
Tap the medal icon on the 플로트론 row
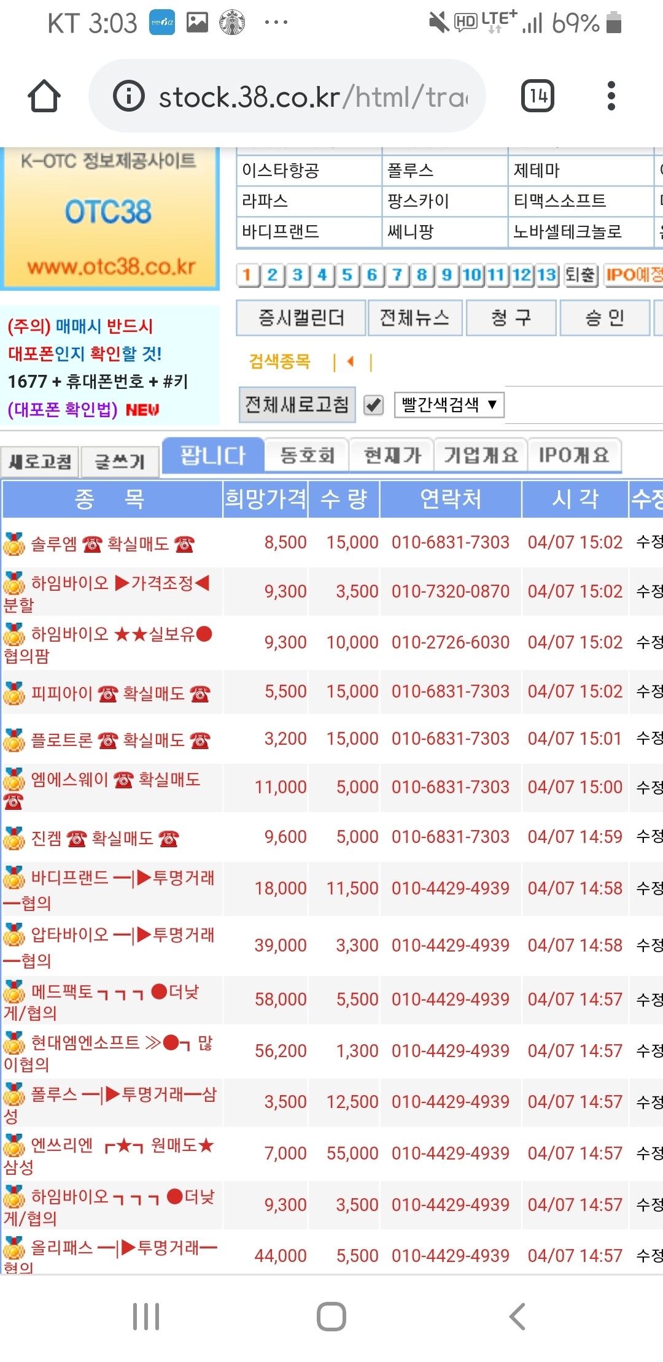tap(14, 740)
